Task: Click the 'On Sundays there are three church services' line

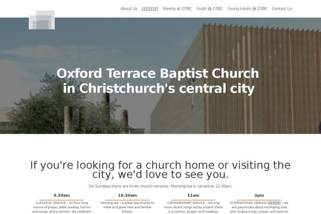Action: click(x=160, y=186)
